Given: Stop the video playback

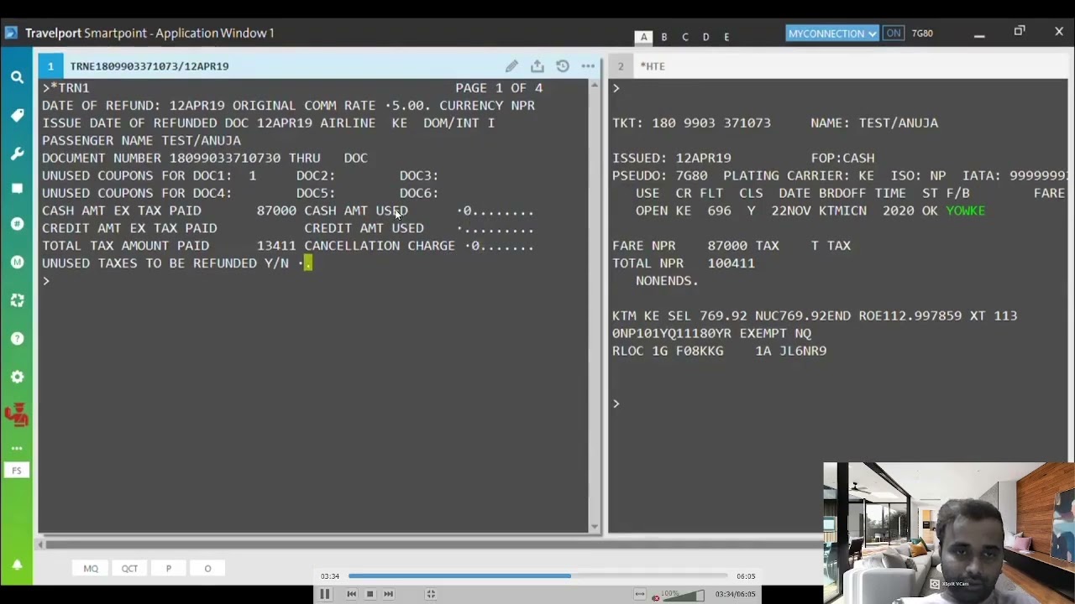Looking at the screenshot, I should point(370,594).
